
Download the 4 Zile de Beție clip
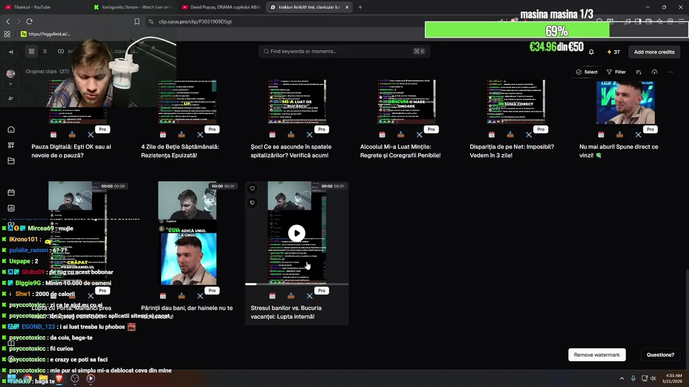coord(181,134)
